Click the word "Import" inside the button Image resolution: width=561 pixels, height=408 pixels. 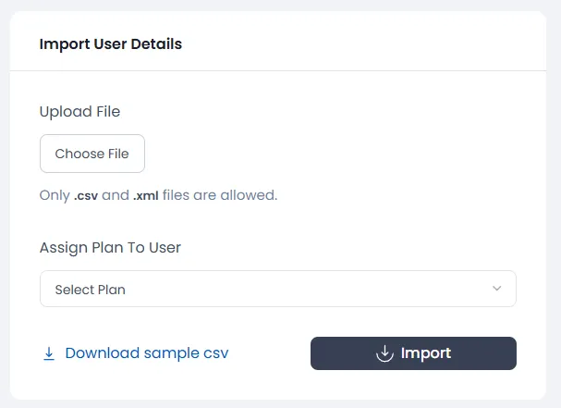(x=426, y=353)
